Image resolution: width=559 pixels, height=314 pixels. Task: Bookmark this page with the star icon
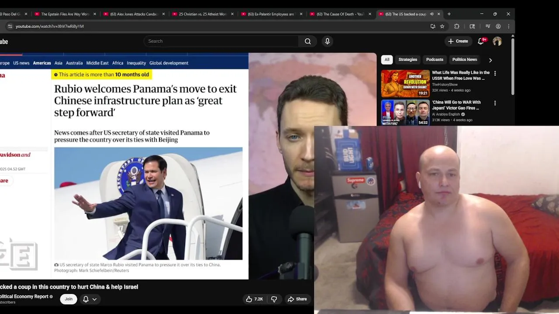point(442,26)
